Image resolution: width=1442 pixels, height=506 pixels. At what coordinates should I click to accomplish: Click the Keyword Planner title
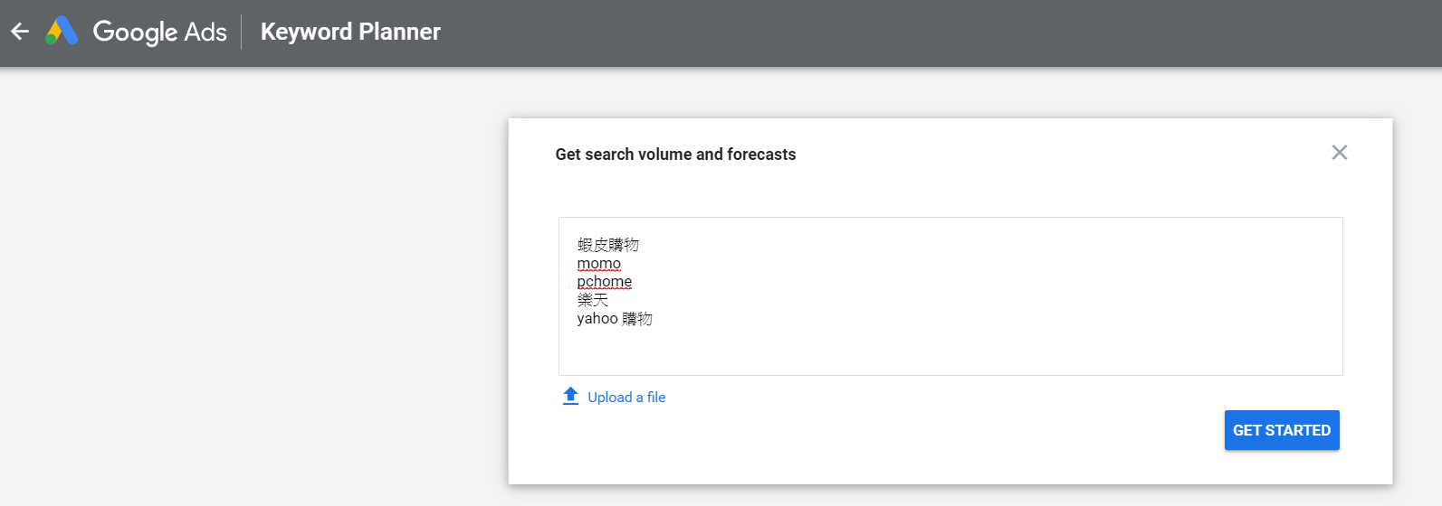[350, 33]
